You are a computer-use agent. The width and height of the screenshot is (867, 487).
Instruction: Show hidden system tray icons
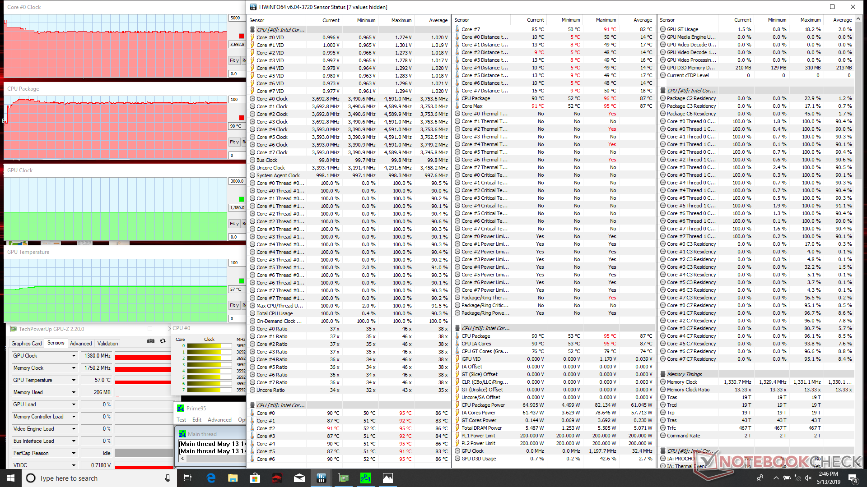pos(776,478)
